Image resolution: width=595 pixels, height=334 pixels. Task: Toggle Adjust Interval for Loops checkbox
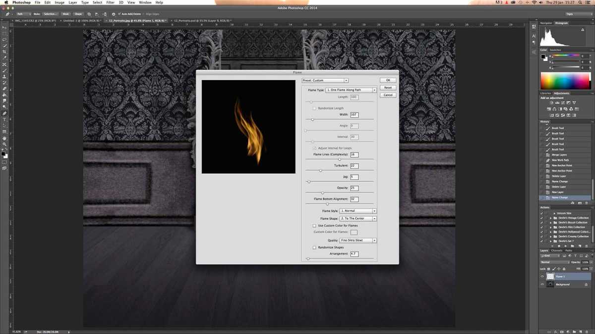click(x=314, y=148)
